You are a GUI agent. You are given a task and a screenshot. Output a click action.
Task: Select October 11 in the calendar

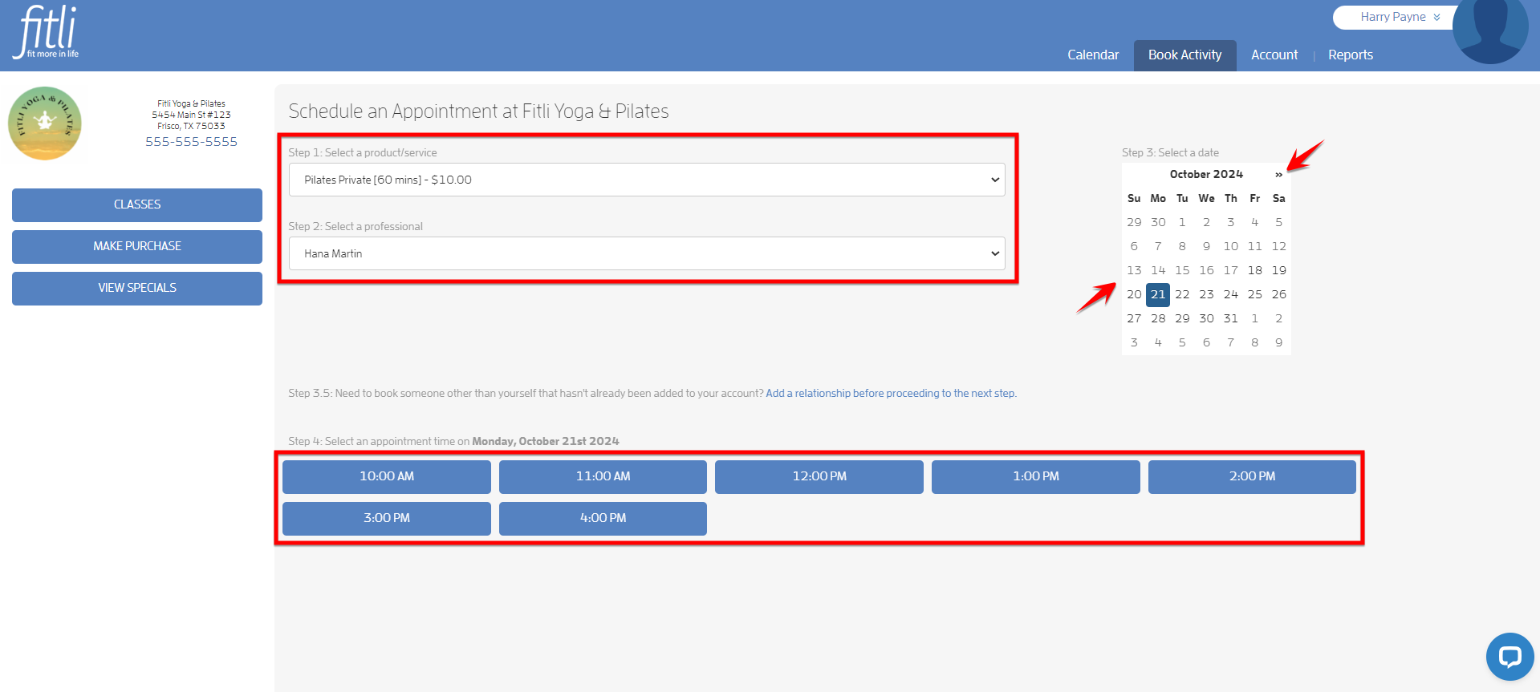pos(1255,246)
